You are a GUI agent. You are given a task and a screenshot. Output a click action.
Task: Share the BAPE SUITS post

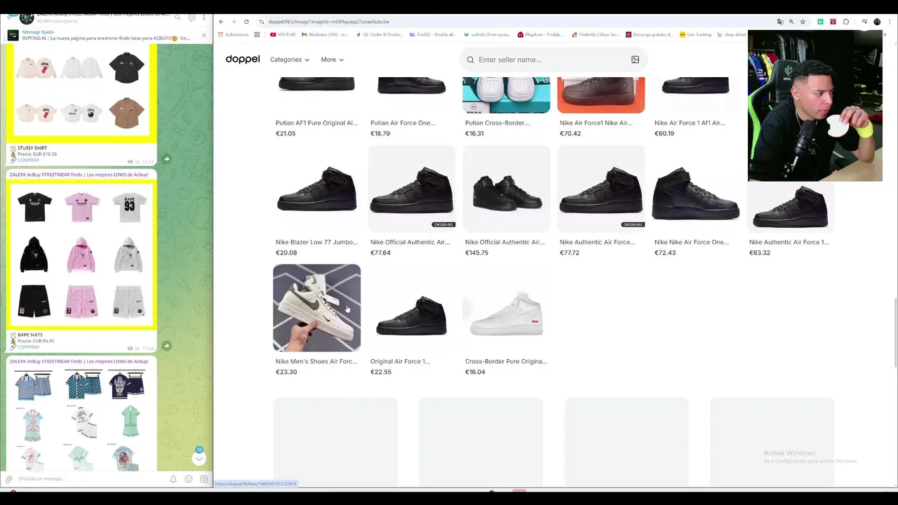166,346
